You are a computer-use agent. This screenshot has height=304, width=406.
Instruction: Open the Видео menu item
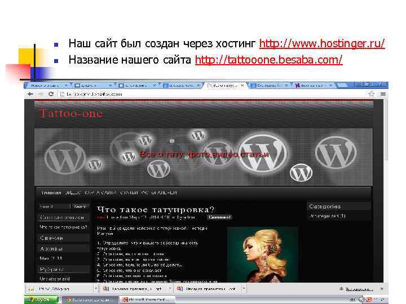(x=73, y=193)
